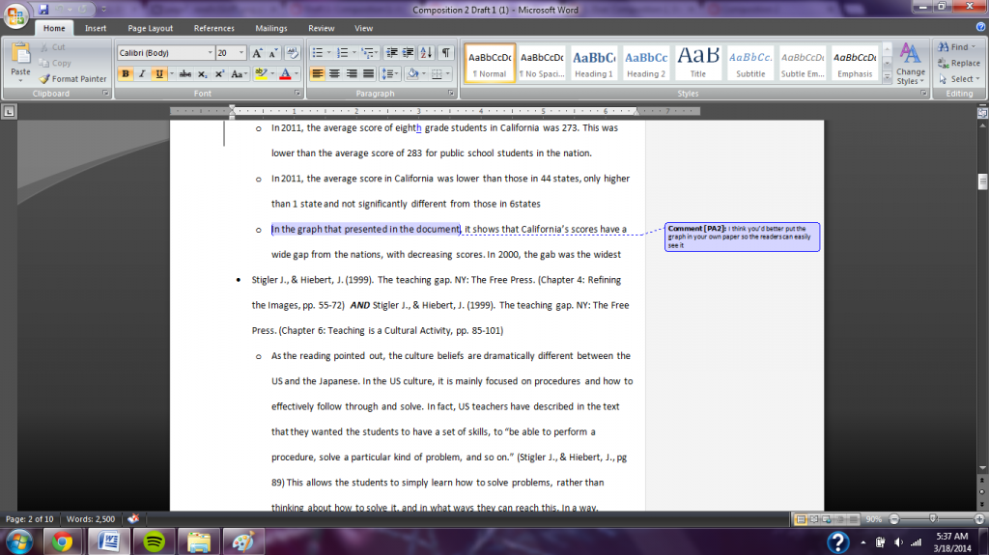Toggle Bold formatting
This screenshot has width=989, height=555.
(x=125, y=73)
